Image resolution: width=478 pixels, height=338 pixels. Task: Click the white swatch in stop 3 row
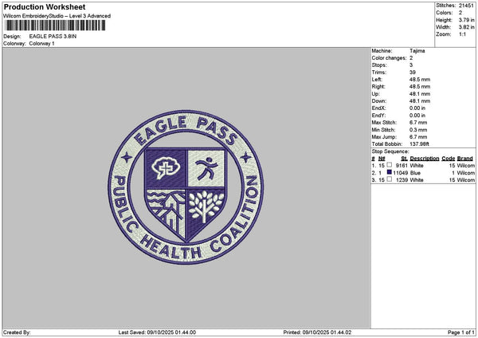(389, 179)
